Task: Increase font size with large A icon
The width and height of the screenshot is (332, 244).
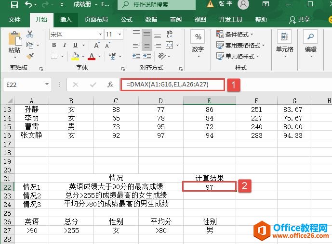Action: point(96,45)
